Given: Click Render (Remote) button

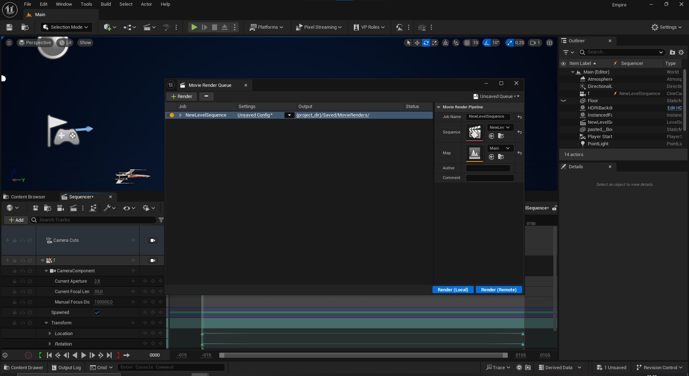Looking at the screenshot, I should point(499,290).
